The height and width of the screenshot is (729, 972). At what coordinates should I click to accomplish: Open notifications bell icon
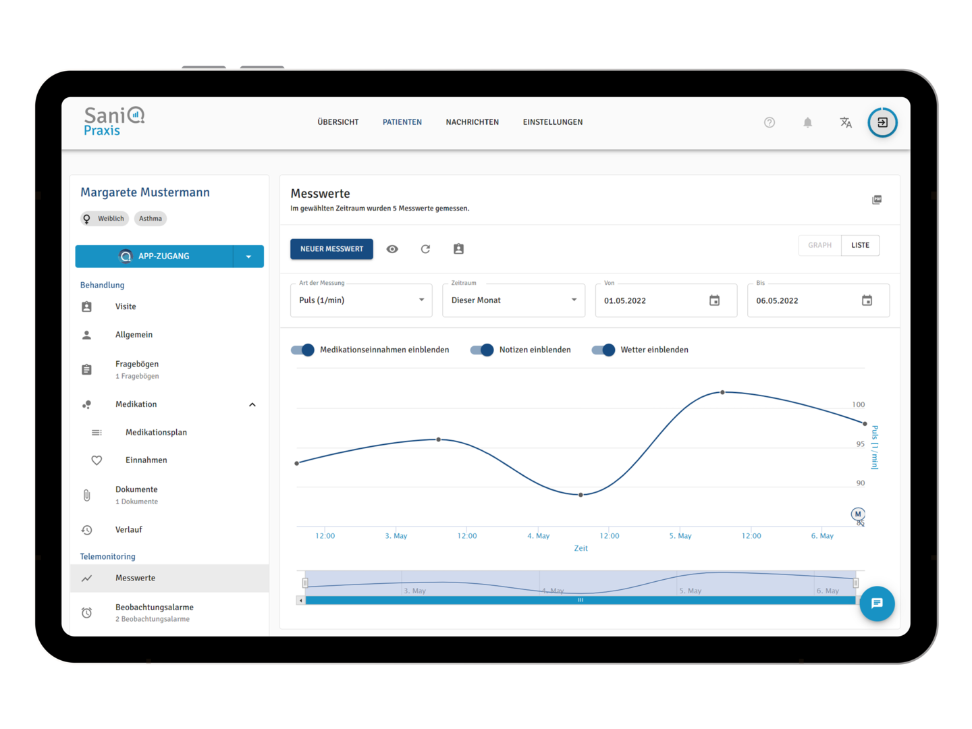click(807, 122)
